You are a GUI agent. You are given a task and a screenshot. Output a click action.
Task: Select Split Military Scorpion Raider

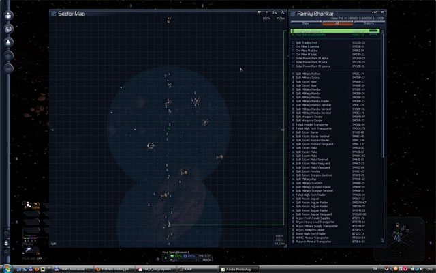[335, 187]
